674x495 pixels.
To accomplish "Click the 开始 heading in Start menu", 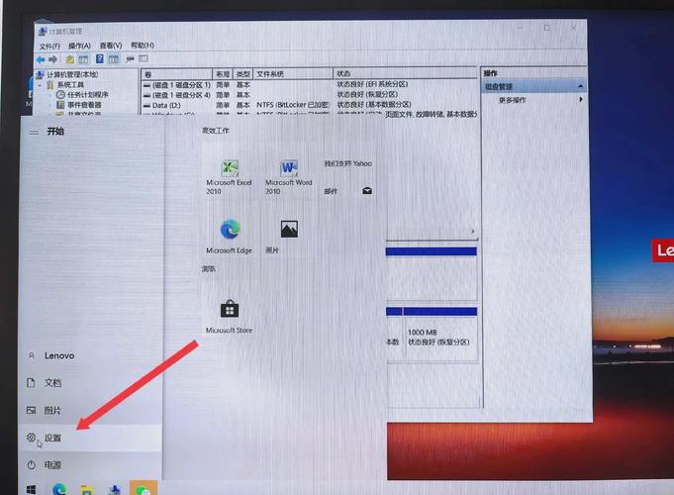I will (55, 132).
